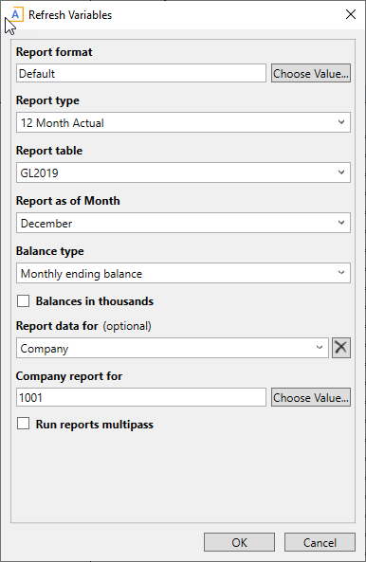Open the Report type dropdown showing 12 Month Actual
The height and width of the screenshot is (562, 366).
183,122
